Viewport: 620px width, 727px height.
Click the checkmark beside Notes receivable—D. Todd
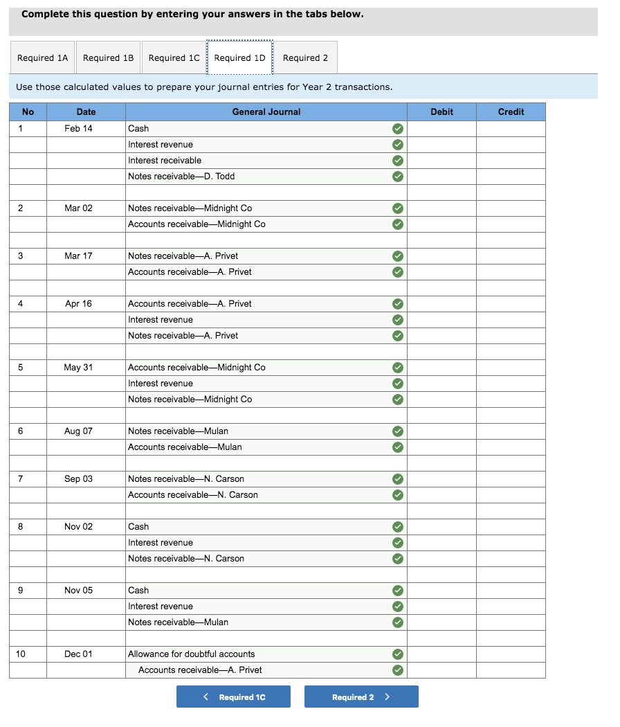coord(398,176)
